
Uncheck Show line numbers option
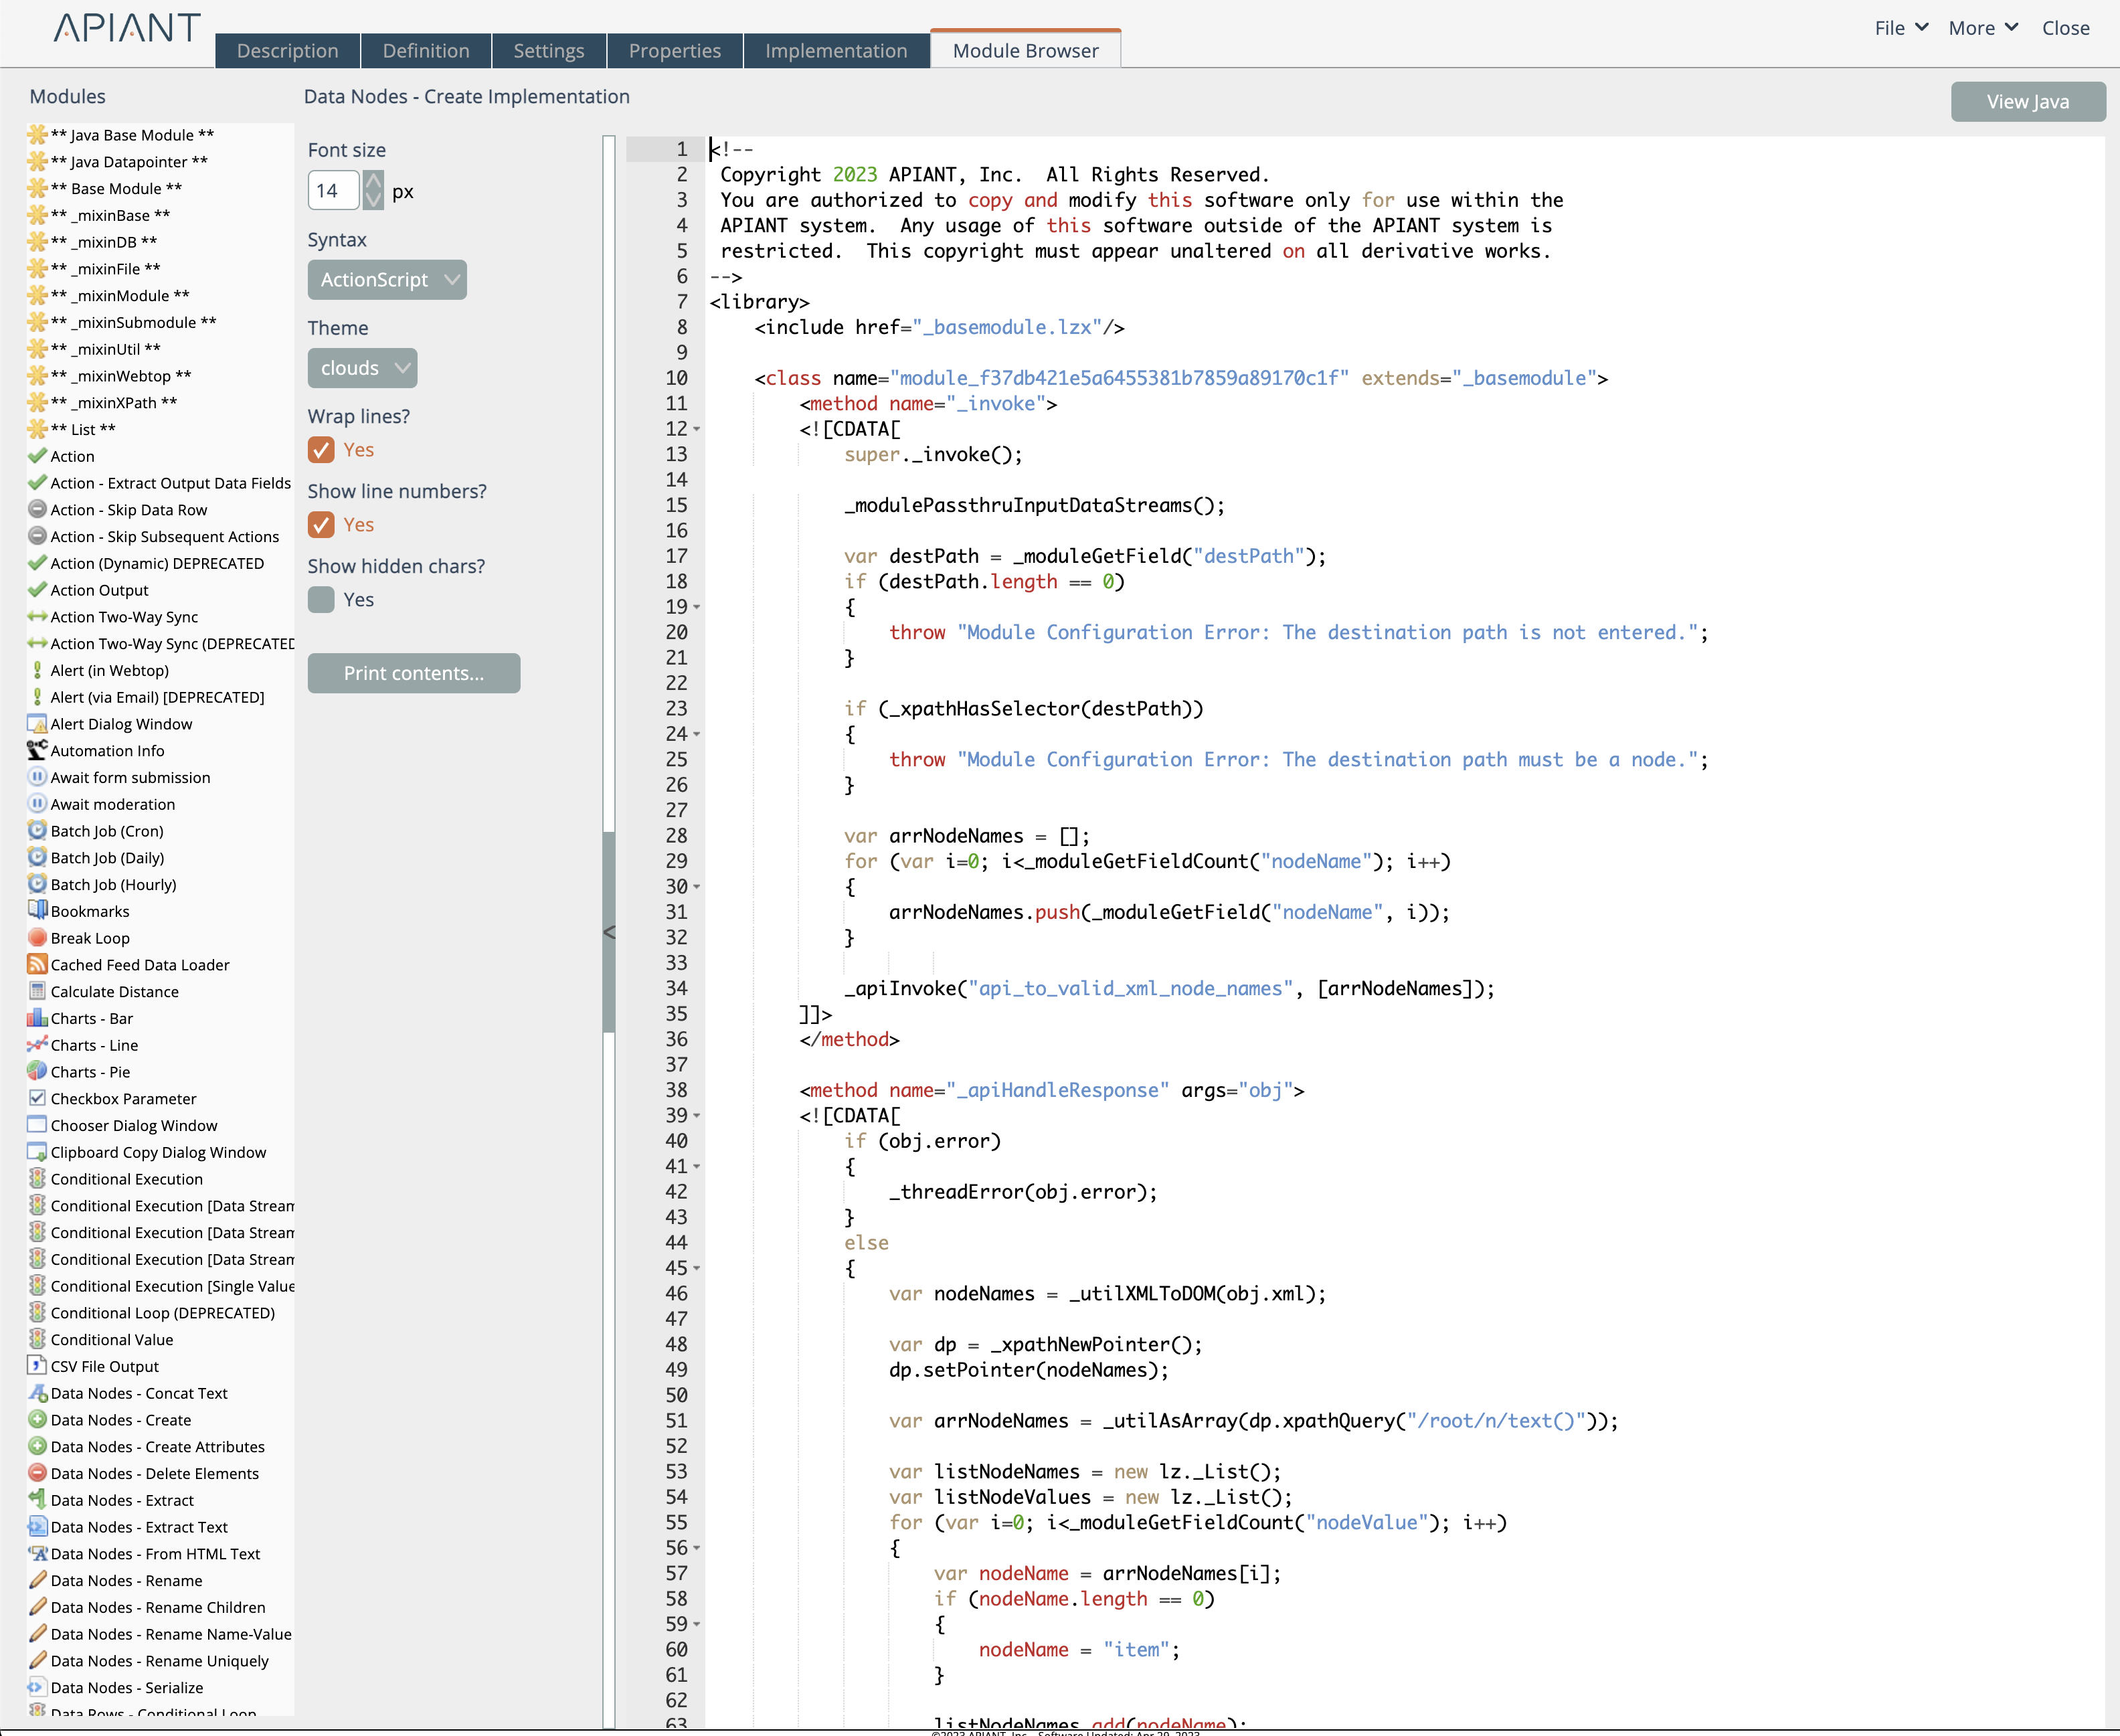click(x=321, y=525)
